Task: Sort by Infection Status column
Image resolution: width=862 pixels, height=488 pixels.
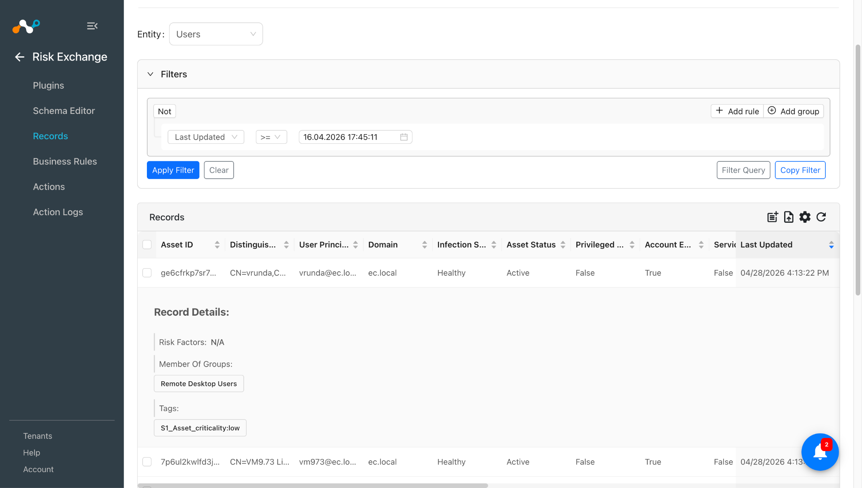Action: point(494,245)
